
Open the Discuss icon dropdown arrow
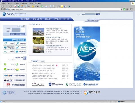pyautogui.click(x=59, y=6)
